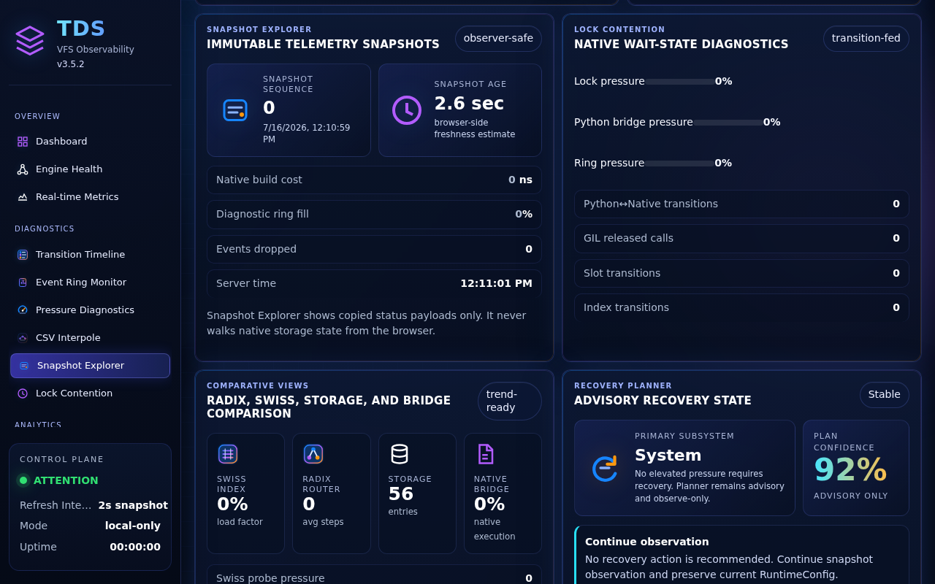
Task: Click the v3.5.2 version label
Action: pos(71,64)
